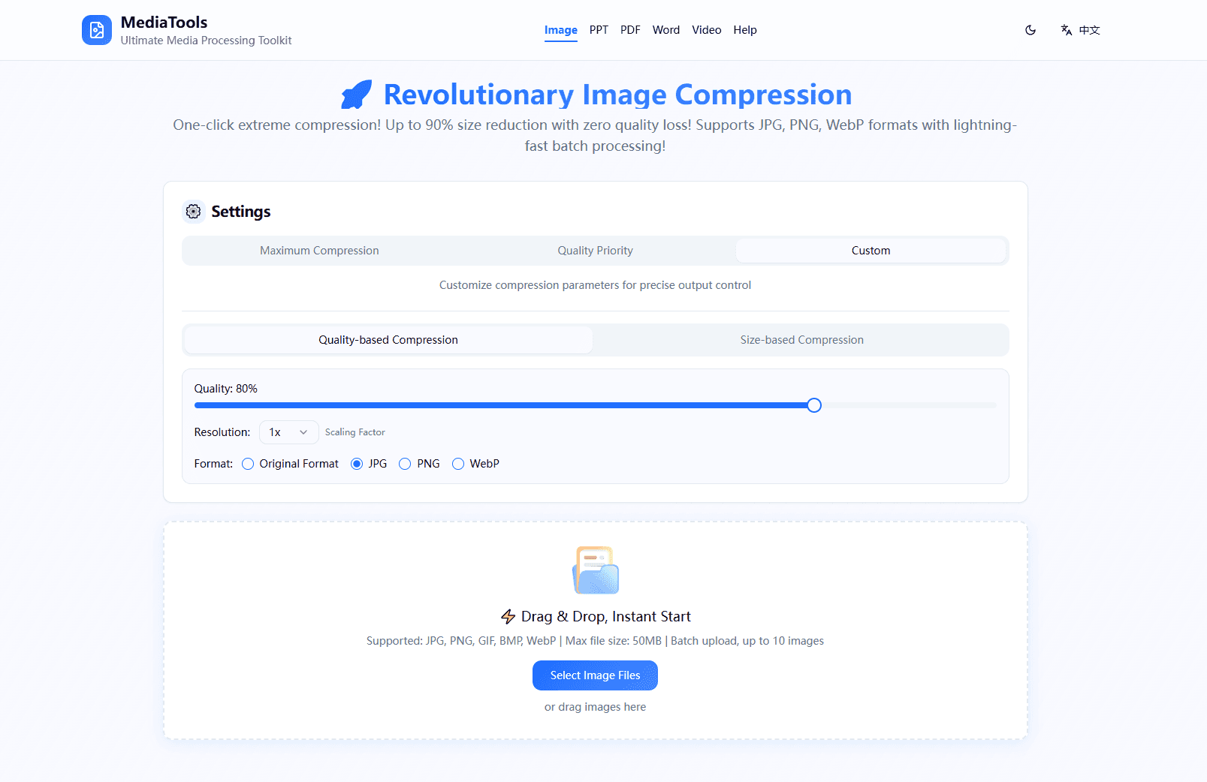Switch to Size-based Compression
This screenshot has width=1207, height=782.
(x=801, y=340)
